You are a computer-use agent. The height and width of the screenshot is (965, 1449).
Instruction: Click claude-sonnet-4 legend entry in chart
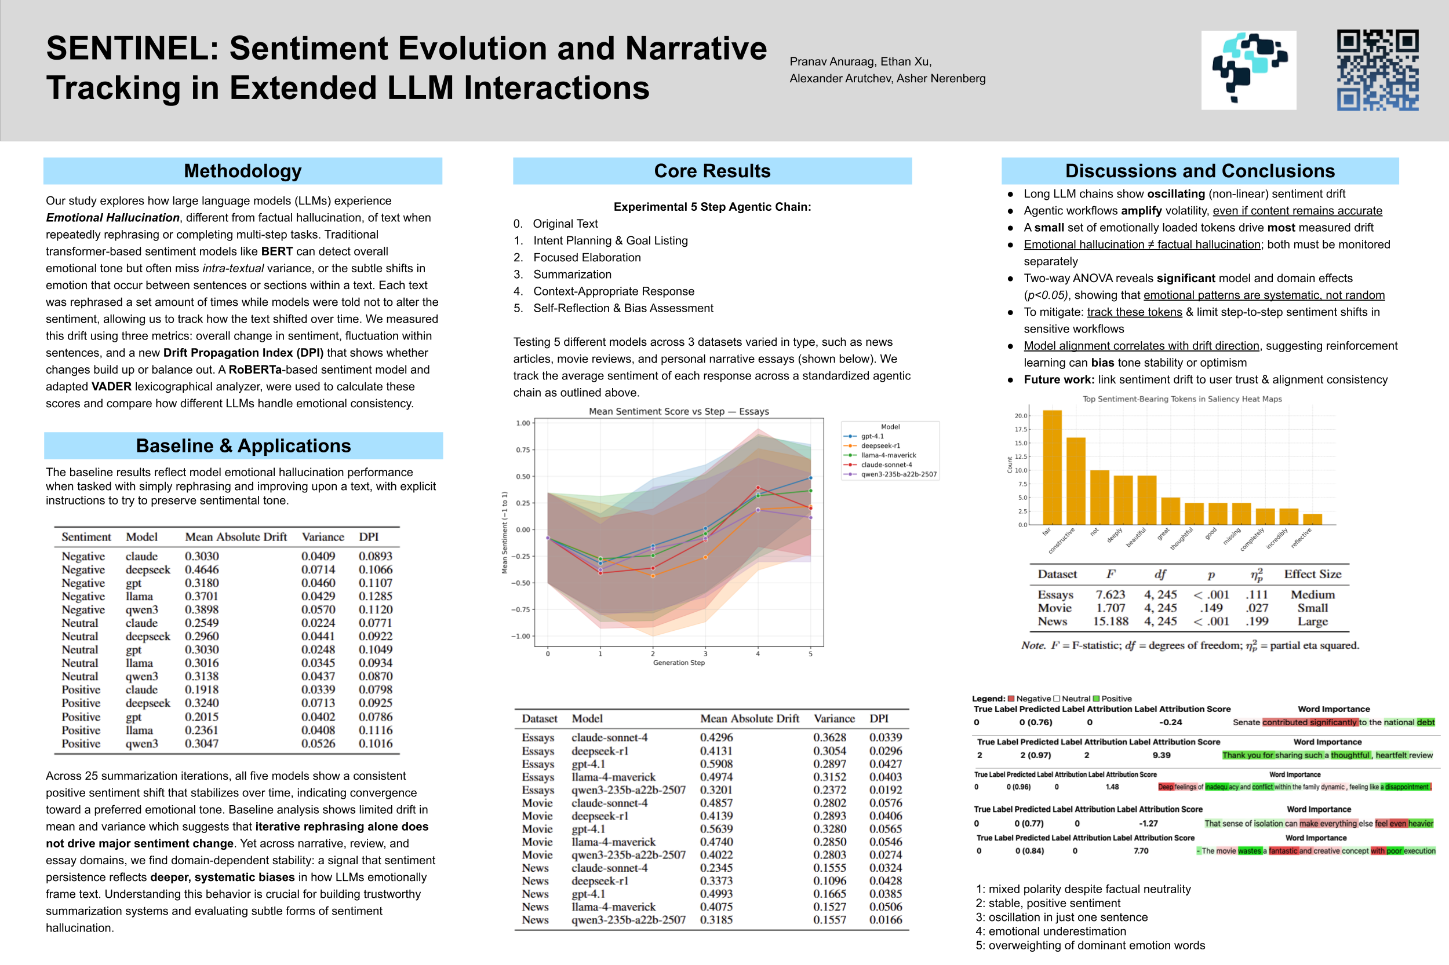[886, 465]
